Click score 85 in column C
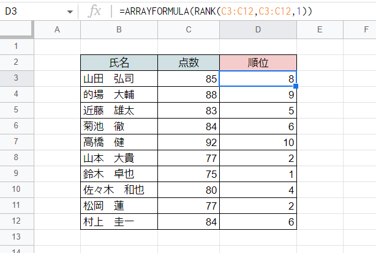Image resolution: width=376 pixels, height=253 pixels. pos(189,78)
